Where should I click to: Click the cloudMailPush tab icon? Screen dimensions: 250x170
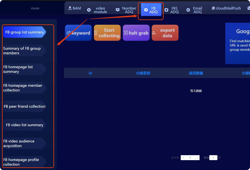coord(213,8)
